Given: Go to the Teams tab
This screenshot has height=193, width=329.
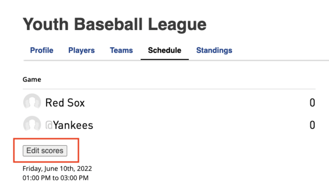Looking at the screenshot, I should point(121,50).
